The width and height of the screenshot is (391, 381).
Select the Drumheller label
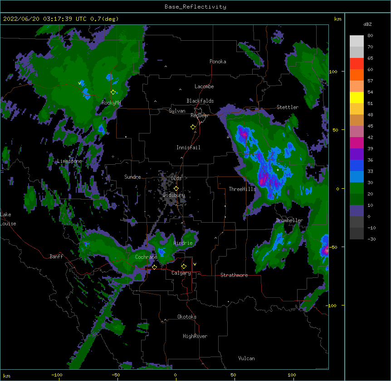(289, 220)
